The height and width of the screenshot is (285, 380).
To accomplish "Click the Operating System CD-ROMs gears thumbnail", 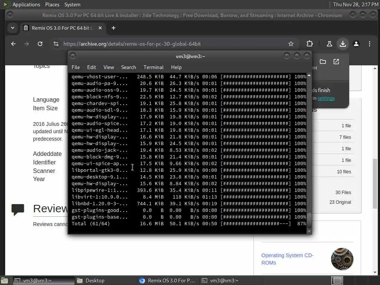I will [342, 259].
